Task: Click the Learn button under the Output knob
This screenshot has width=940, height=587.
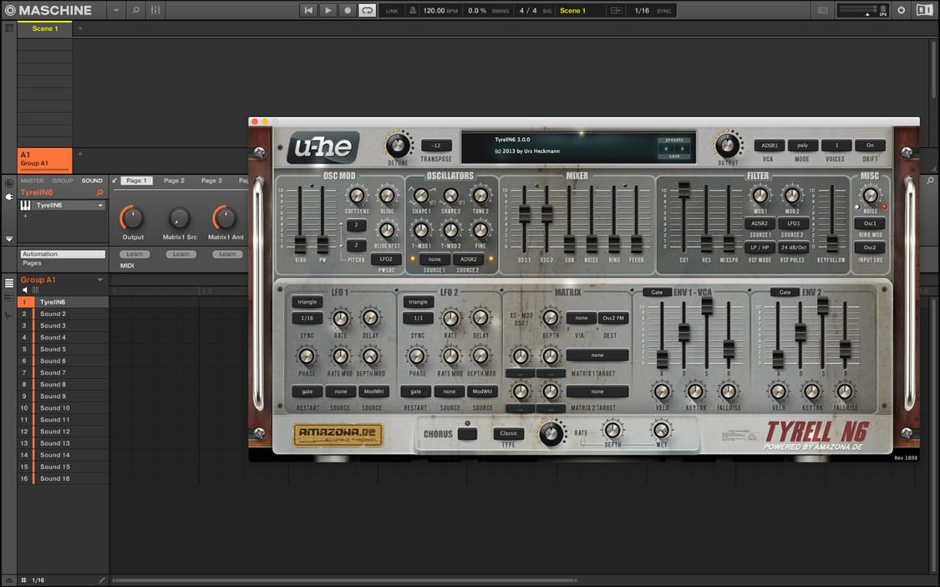Action: [x=134, y=253]
